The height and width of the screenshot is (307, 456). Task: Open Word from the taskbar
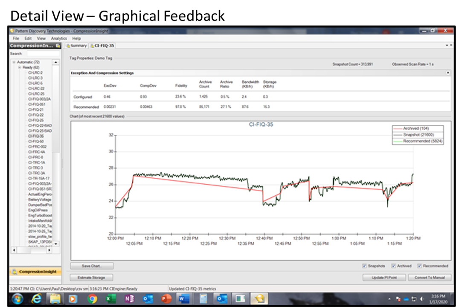[184, 299]
